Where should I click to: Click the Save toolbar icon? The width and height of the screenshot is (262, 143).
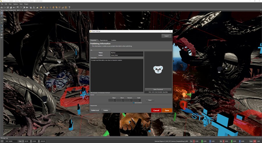coord(8,7)
